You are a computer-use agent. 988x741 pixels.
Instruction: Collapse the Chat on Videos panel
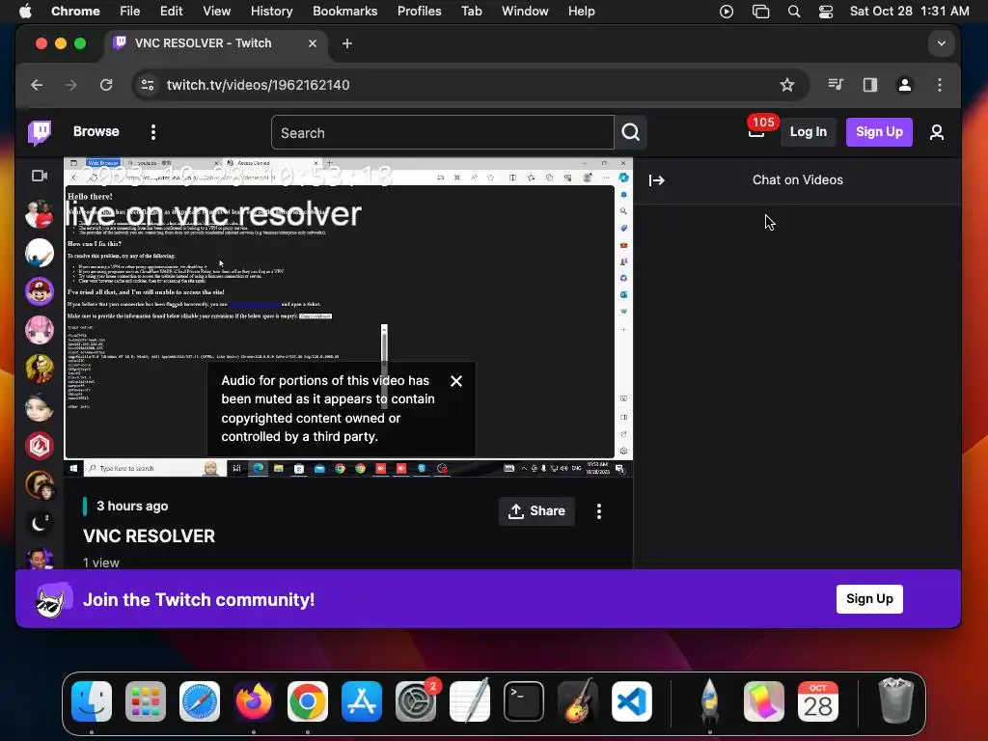tap(656, 180)
